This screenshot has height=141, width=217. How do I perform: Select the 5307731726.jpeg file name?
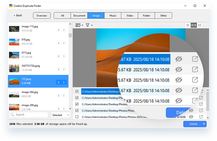pos(31,66)
